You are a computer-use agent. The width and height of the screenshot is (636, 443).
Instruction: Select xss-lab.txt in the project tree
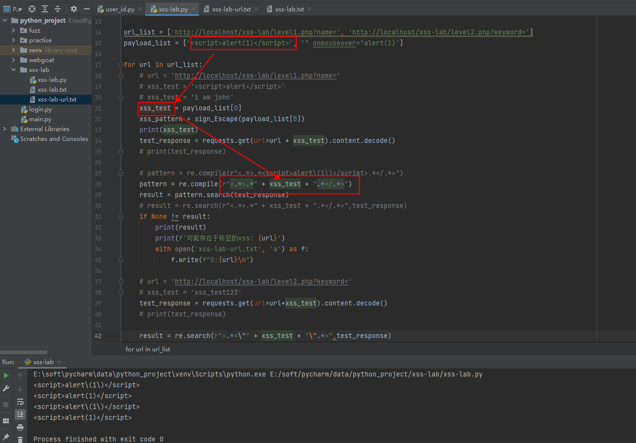coord(52,90)
